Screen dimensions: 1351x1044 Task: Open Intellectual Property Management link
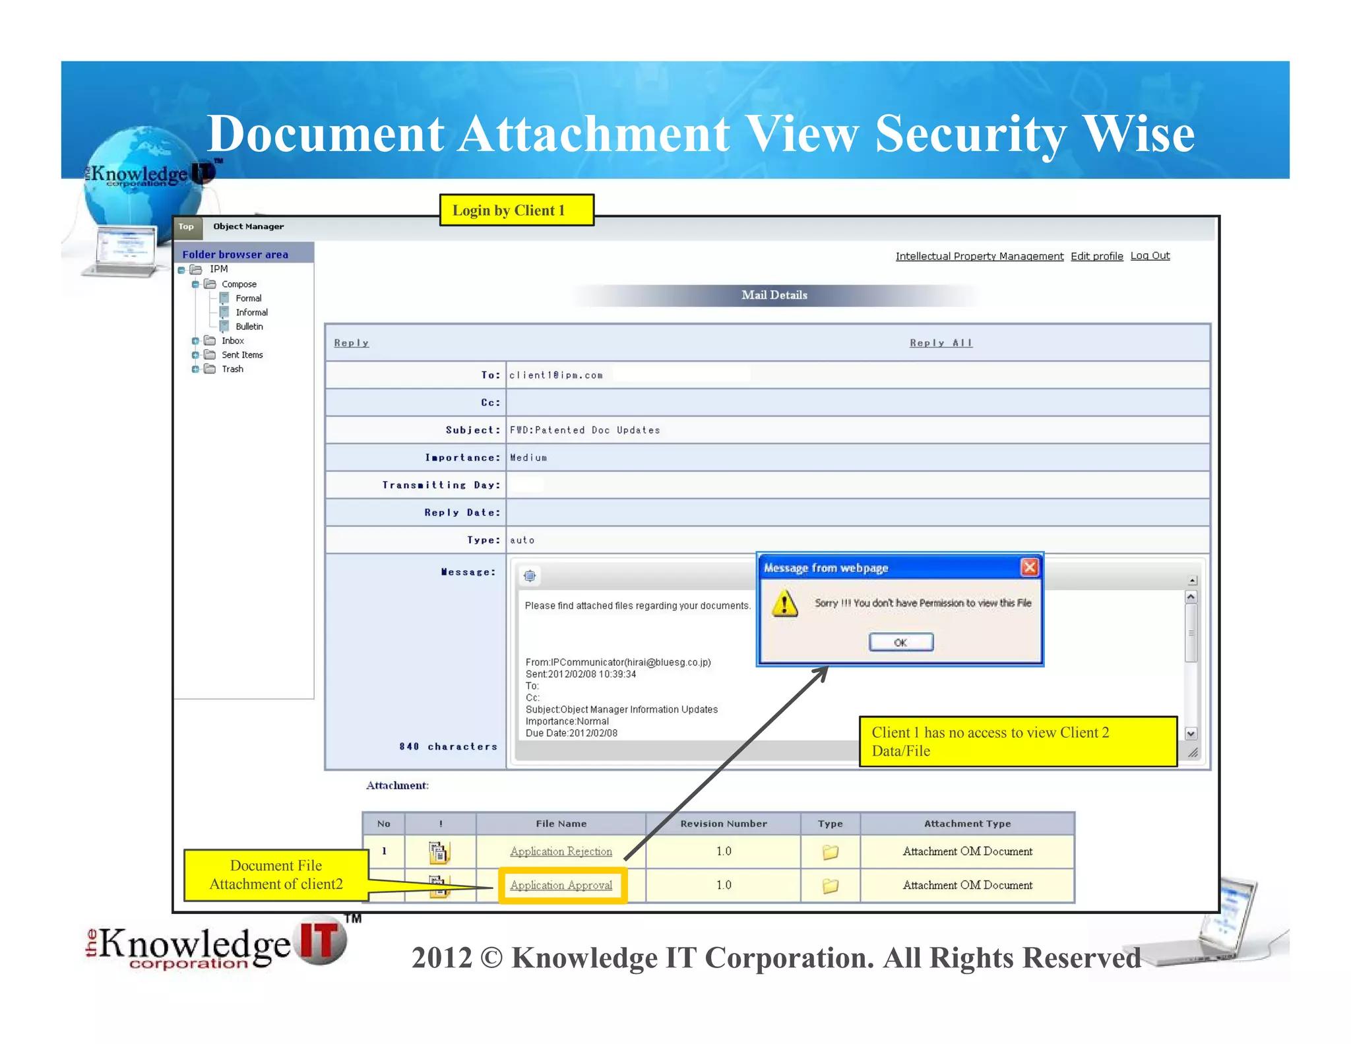click(979, 256)
